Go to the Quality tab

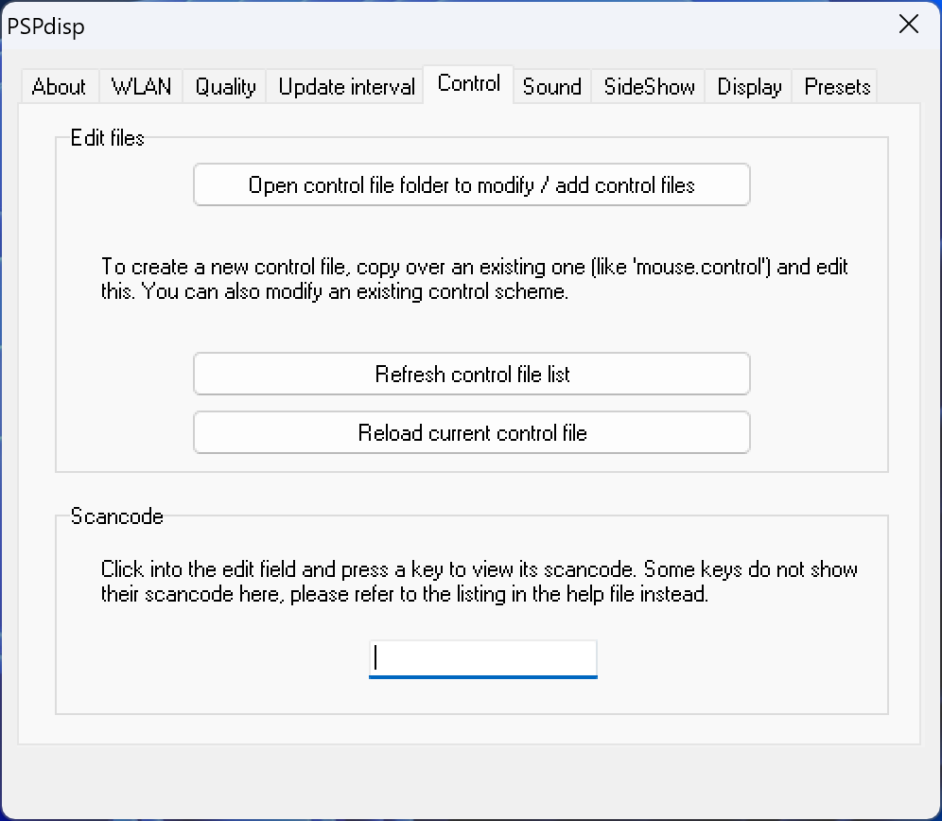tap(225, 87)
